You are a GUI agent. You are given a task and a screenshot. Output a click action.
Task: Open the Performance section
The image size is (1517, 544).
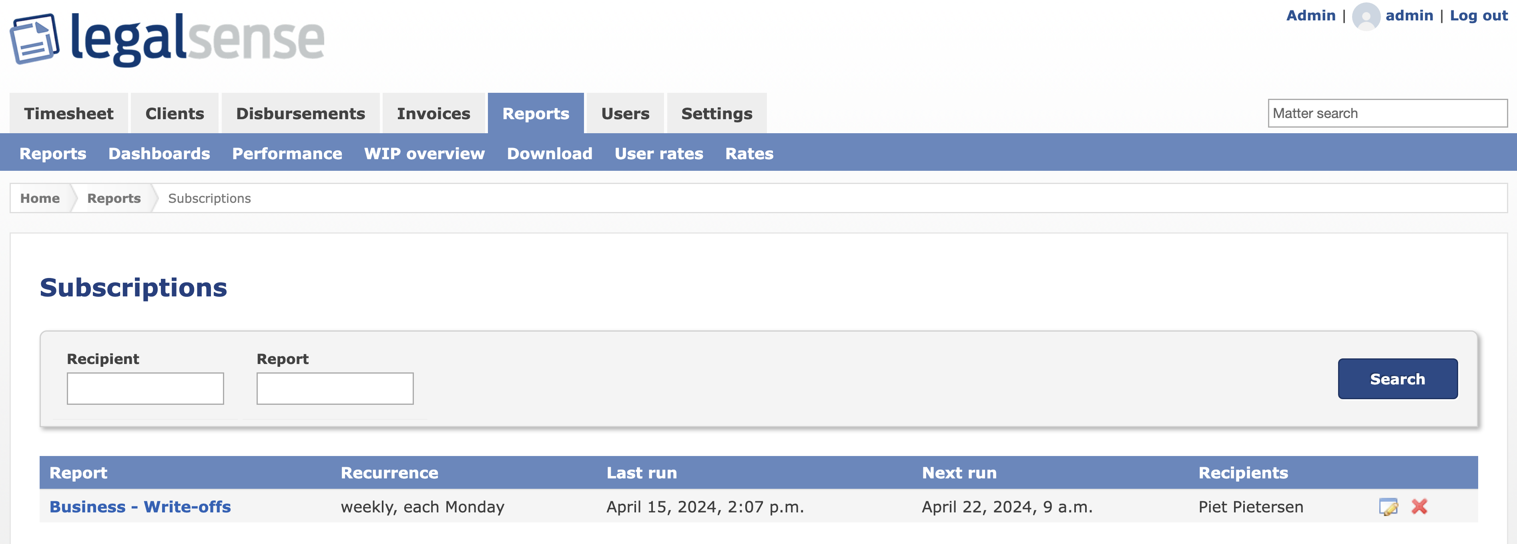tap(287, 153)
